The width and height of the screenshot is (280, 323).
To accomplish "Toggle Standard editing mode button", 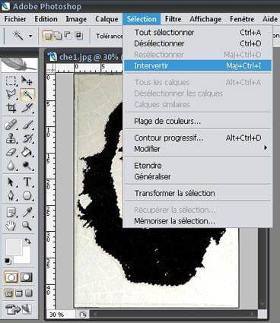I will [11, 277].
